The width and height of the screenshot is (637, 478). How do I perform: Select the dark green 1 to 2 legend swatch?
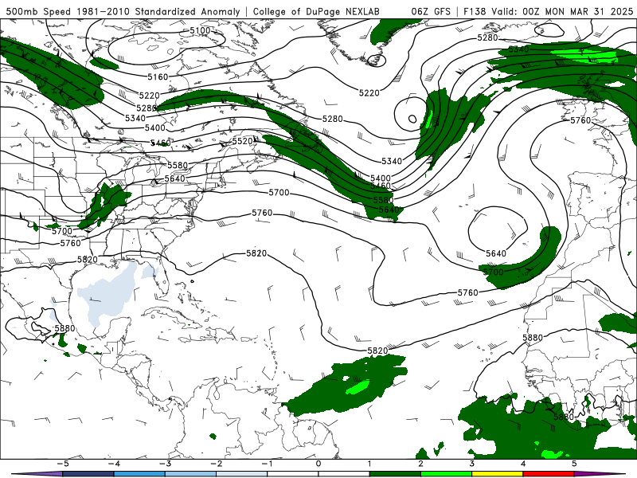point(395,474)
